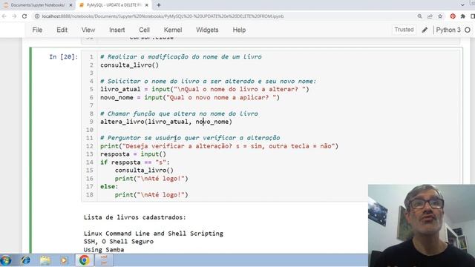
Task: Close the PyMySQL notebook tab
Action: [147, 5]
